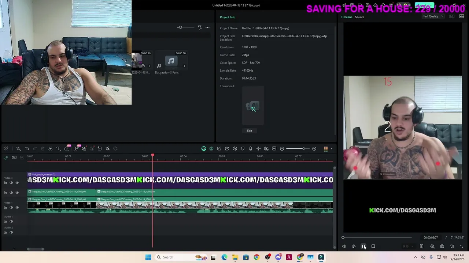Viewport: 469px width, 263px height.
Task: Open the colorful audio meter icon
Action: (x=326, y=149)
